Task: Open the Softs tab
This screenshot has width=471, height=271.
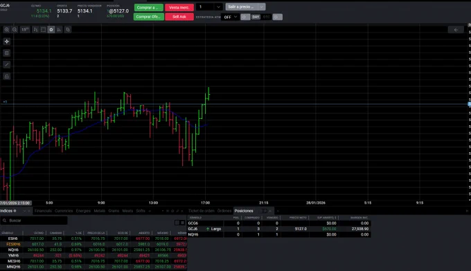Action: click(x=141, y=211)
